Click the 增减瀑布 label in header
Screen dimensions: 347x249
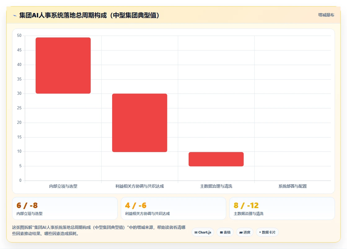tap(326, 15)
